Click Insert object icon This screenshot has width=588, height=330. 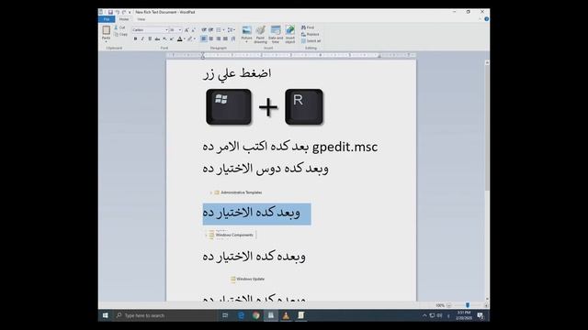290,34
